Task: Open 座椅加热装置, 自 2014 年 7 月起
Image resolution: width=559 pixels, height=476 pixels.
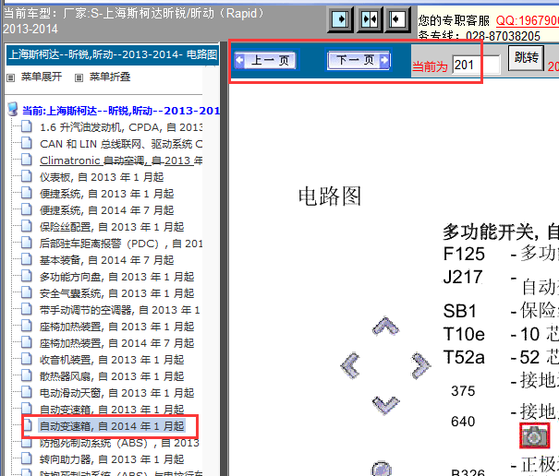Action: tap(116, 343)
